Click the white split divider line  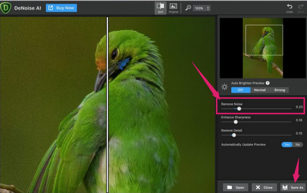click(x=107, y=105)
